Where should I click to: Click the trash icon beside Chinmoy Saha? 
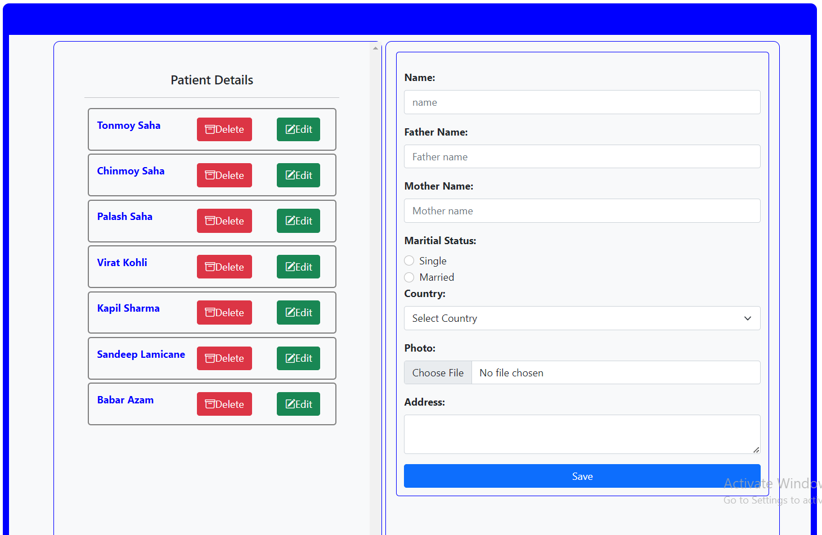(x=209, y=175)
